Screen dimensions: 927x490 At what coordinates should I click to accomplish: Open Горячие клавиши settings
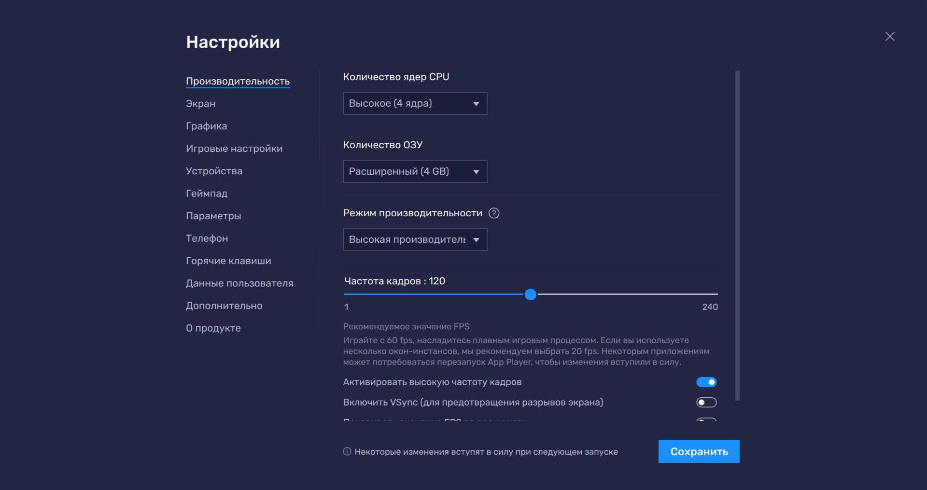click(x=228, y=261)
